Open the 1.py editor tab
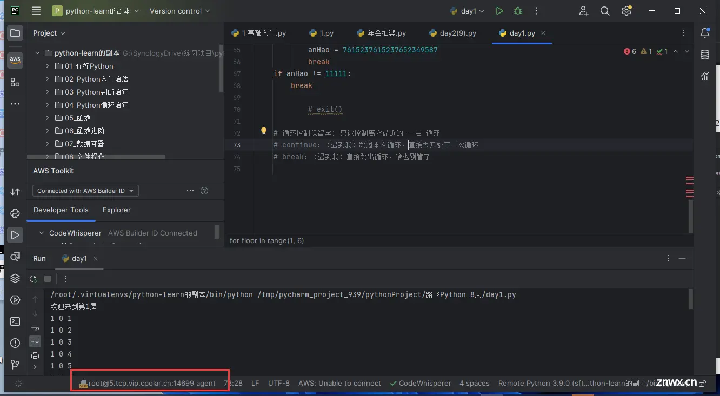The height and width of the screenshot is (396, 720). 322,33
